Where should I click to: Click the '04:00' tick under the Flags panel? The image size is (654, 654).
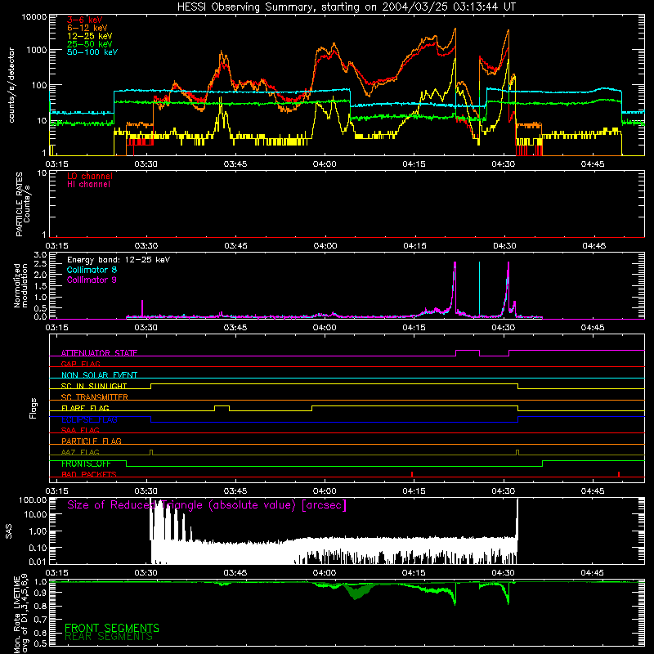(325, 491)
